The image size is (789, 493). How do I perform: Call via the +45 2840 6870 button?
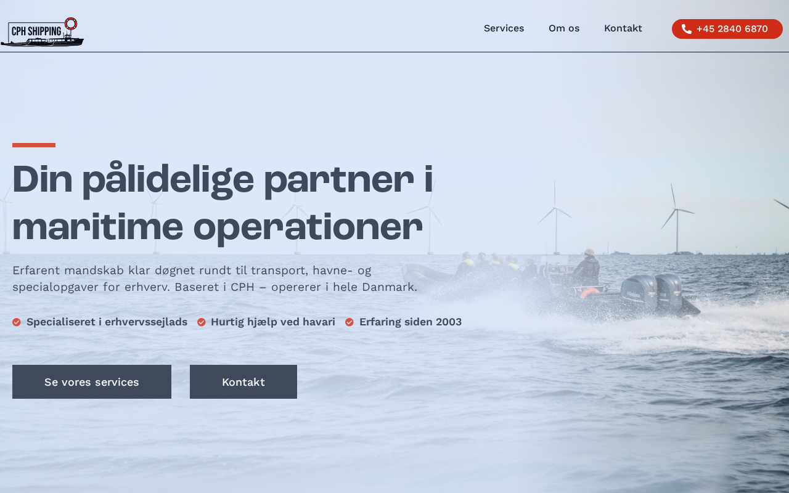(x=727, y=29)
